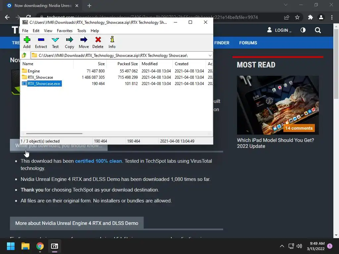This screenshot has width=339, height=254.
Task: Click the LOGIN link on TechSpot
Action: point(279,30)
